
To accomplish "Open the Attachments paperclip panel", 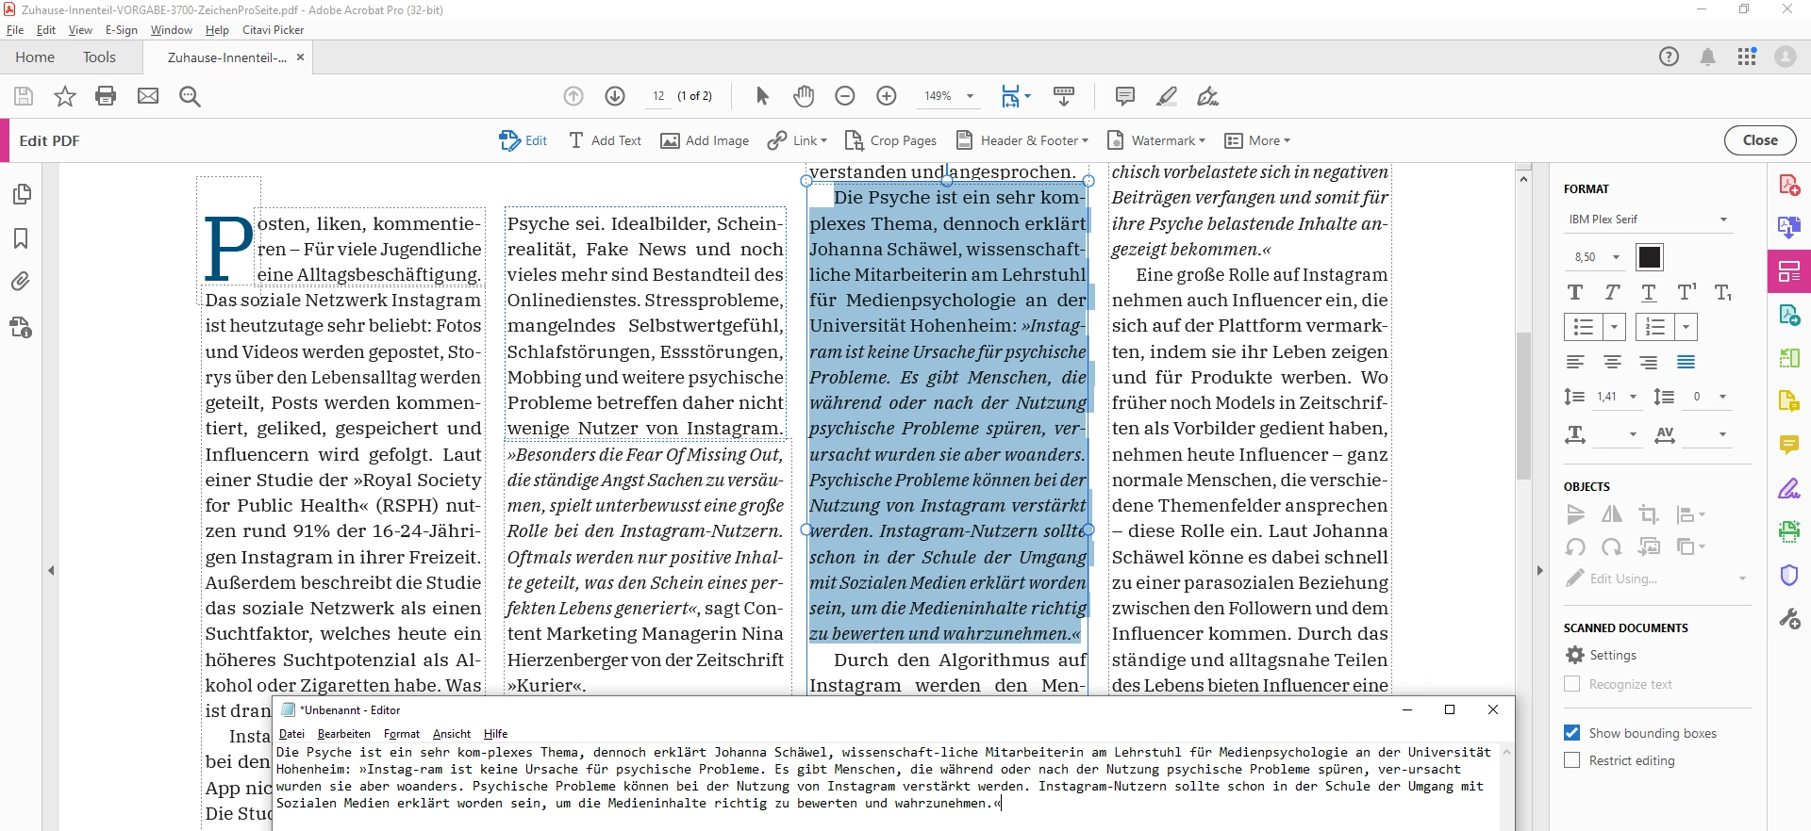I will 21,281.
